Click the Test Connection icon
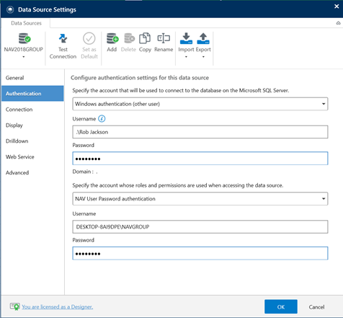Screen dimensions: 343x318 pos(63,38)
